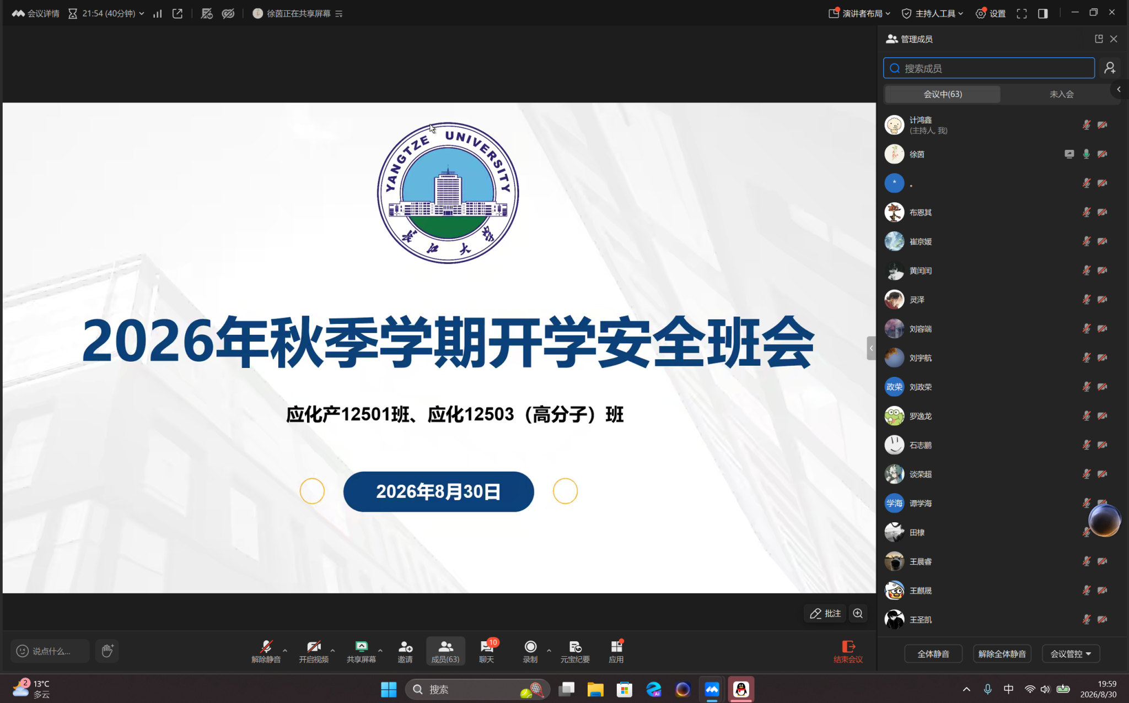Screen dimensions: 1129x703
Task: Show hidden system tray icons
Action: 966,689
